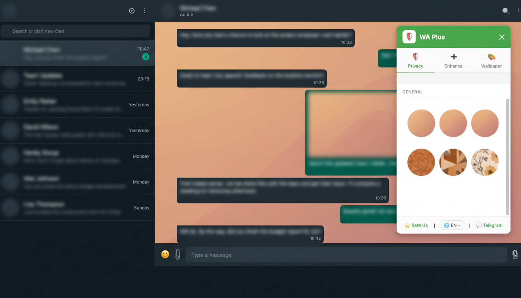Image resolution: width=521 pixels, height=298 pixels.
Task: Open the emoji picker icon
Action: (x=165, y=255)
